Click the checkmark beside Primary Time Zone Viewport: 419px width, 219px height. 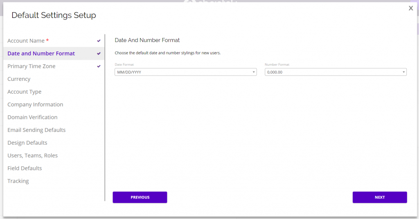pyautogui.click(x=99, y=67)
